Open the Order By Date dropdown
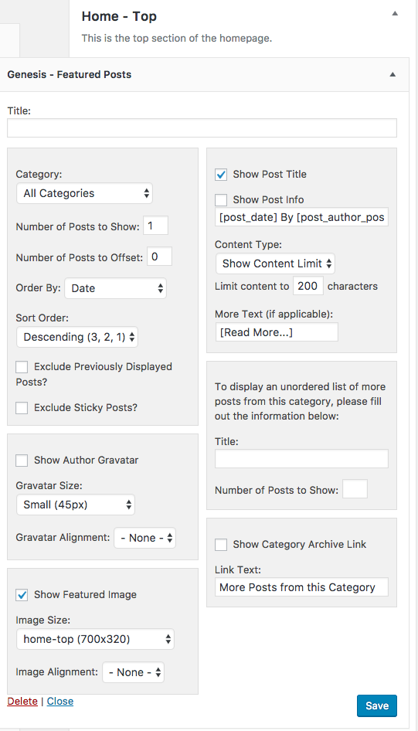Image resolution: width=418 pixels, height=731 pixels. tap(115, 288)
